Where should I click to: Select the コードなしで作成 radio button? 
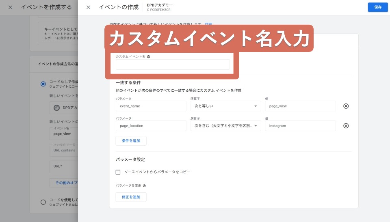tap(43, 84)
